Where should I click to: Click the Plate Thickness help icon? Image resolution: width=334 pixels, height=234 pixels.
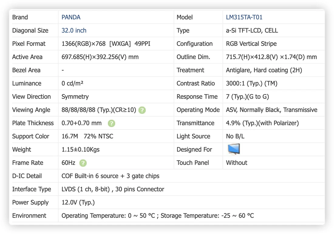click(x=111, y=123)
